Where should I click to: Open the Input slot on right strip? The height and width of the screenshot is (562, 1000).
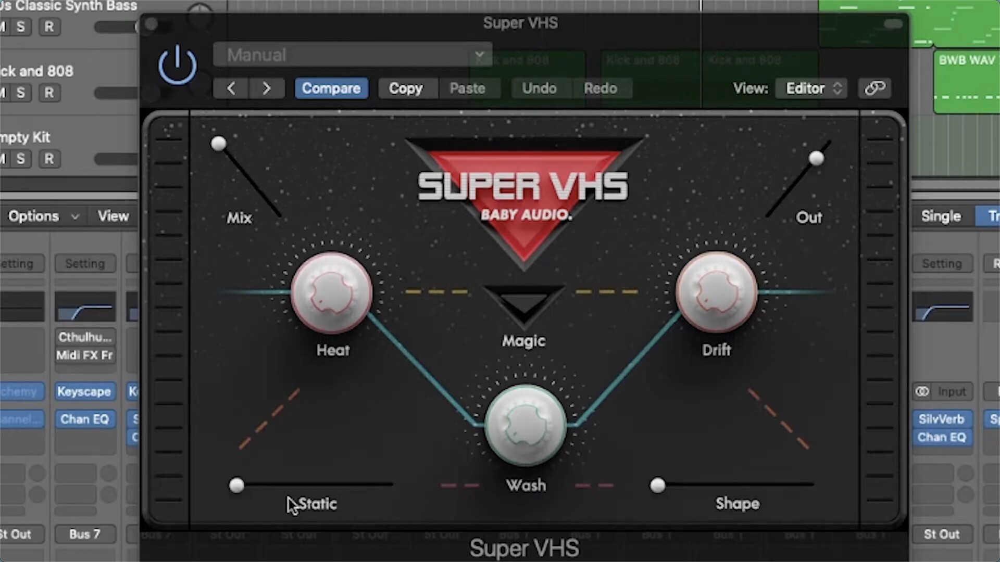(952, 392)
